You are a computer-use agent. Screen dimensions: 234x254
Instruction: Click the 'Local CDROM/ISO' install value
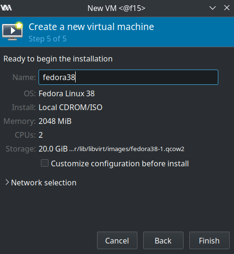[x=70, y=107]
